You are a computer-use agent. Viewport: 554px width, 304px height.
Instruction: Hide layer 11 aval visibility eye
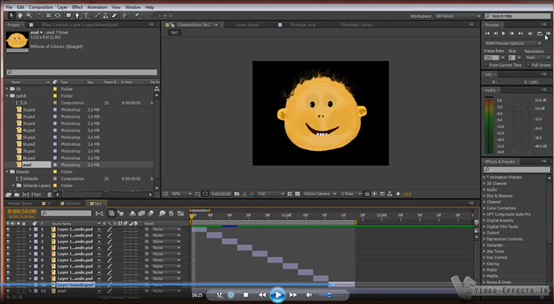8,291
